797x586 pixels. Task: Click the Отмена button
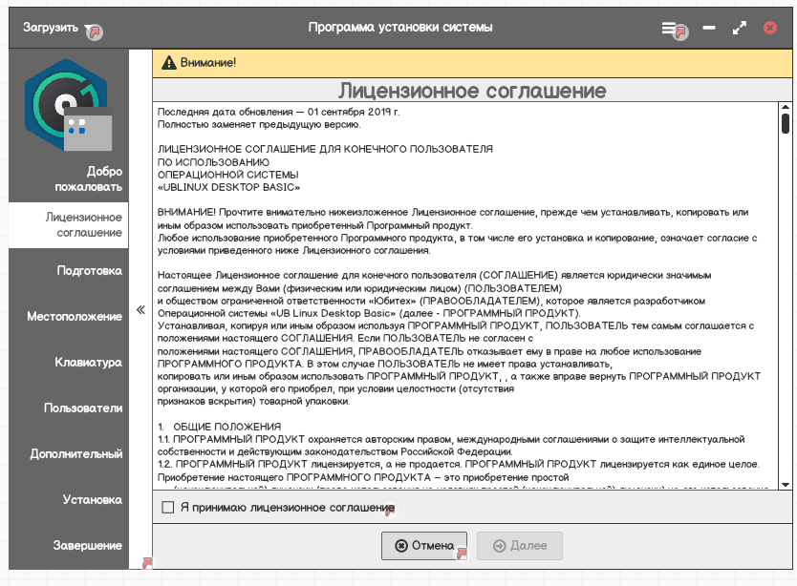(424, 546)
